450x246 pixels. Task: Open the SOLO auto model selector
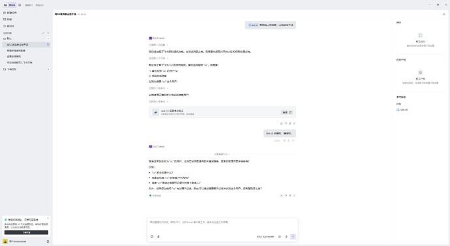[265, 237]
